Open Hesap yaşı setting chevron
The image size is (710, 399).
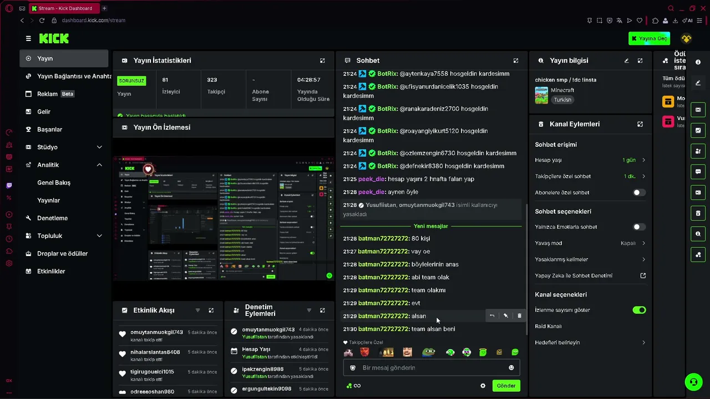(643, 160)
